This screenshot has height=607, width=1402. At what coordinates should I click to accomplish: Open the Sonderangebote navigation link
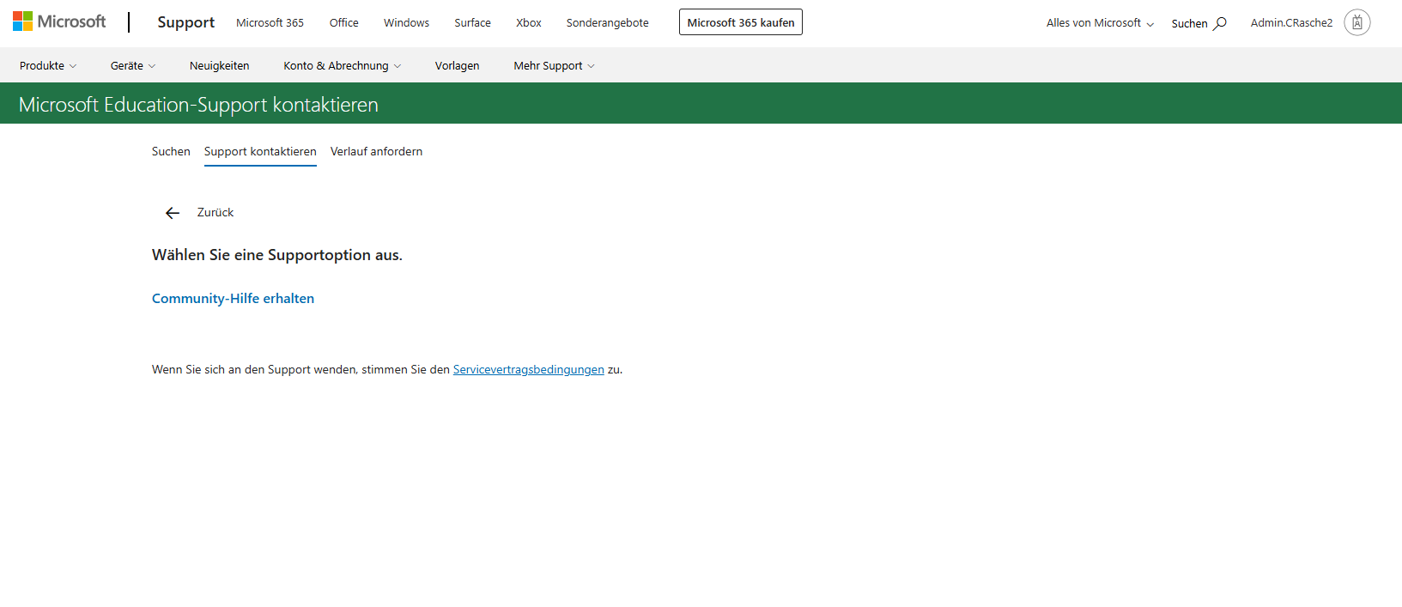coord(608,23)
